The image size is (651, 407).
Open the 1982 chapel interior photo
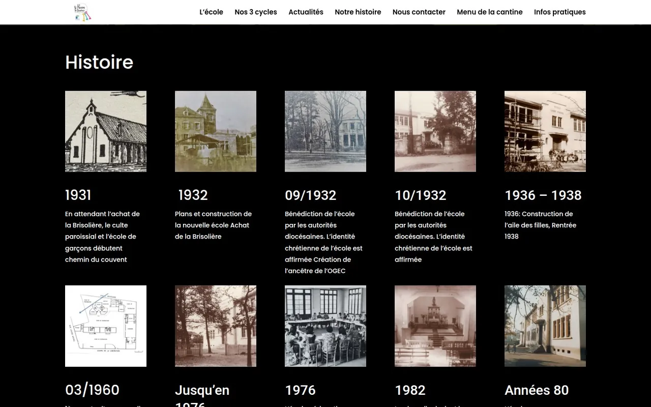click(x=435, y=326)
